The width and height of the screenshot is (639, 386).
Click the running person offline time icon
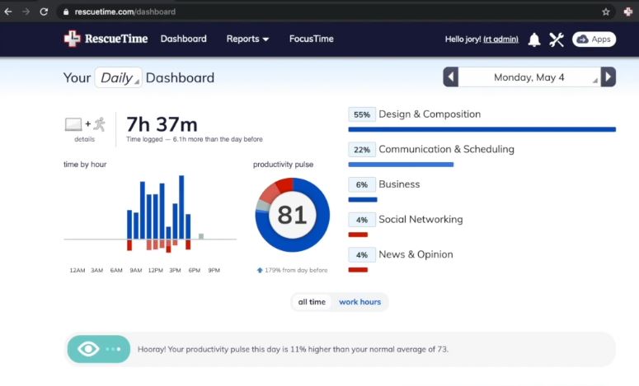coord(100,124)
